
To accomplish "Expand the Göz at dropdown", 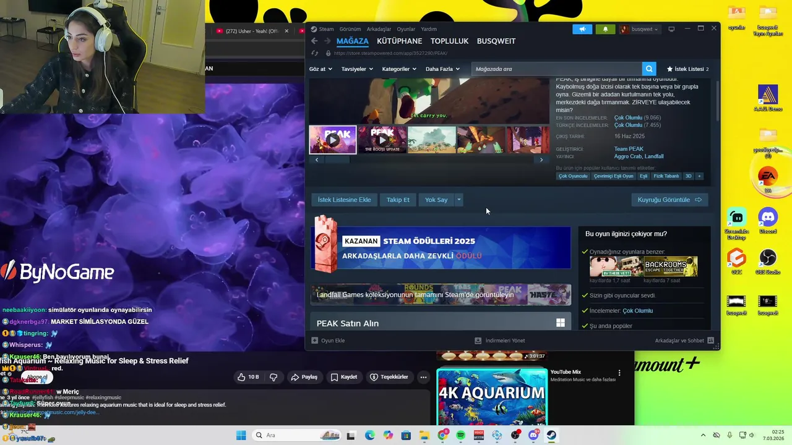I will point(321,69).
